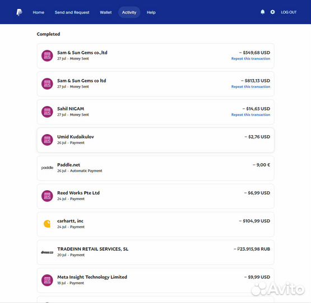Open Send and Request tab

click(x=72, y=12)
